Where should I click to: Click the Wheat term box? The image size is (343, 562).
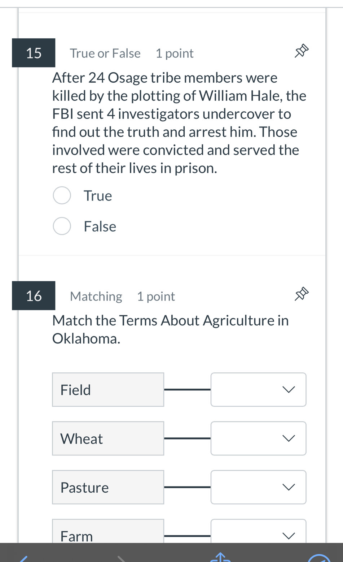pos(108,438)
